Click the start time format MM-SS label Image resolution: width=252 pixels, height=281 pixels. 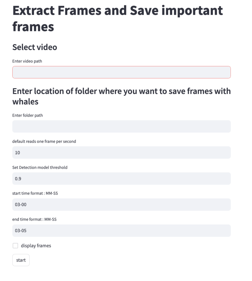tap(35, 193)
